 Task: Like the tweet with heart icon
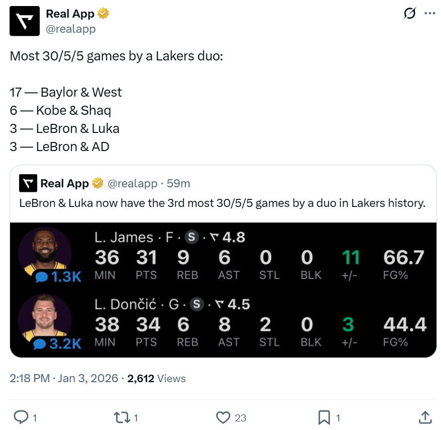click(223, 417)
